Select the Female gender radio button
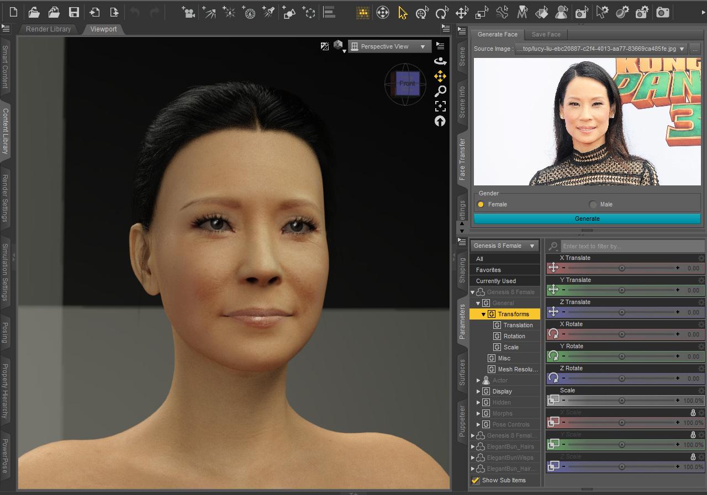707x495 pixels. click(480, 204)
